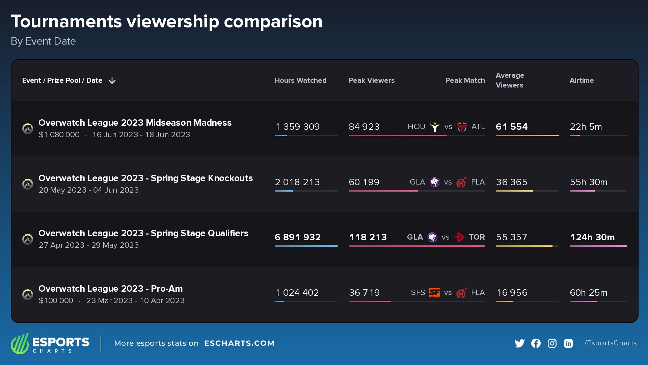Click hours watched value 1 024 402
Image resolution: width=648 pixels, height=365 pixels.
[297, 293]
